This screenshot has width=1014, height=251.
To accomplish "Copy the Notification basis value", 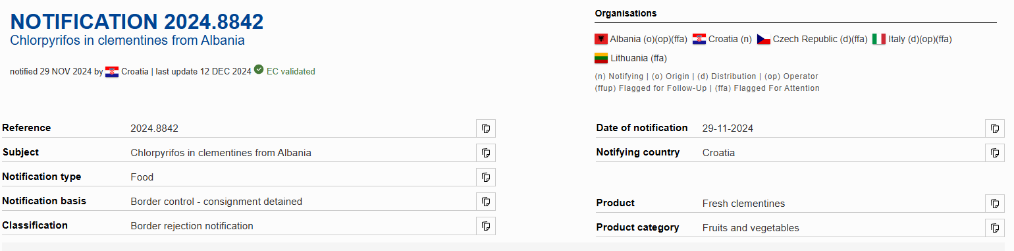I will (486, 202).
